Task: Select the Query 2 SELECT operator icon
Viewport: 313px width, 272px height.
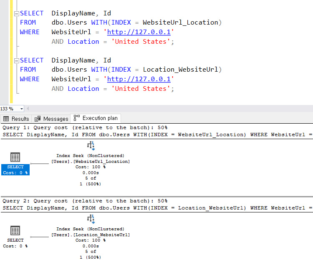Action: tap(15, 230)
